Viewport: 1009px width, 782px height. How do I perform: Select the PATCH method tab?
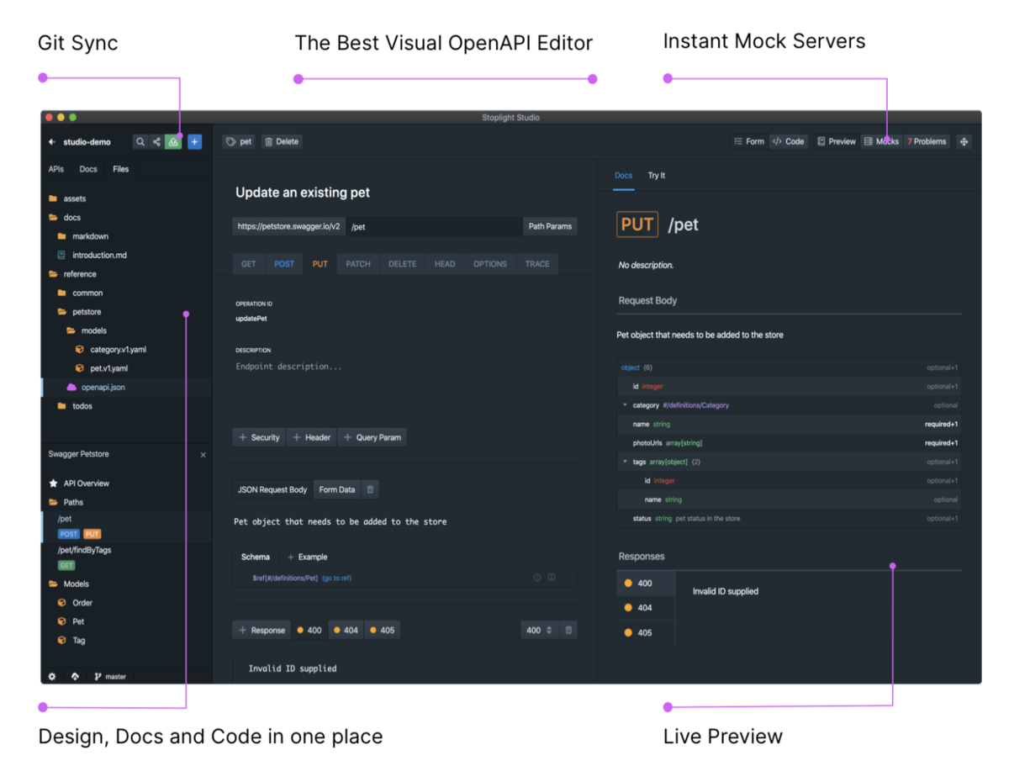tap(358, 264)
